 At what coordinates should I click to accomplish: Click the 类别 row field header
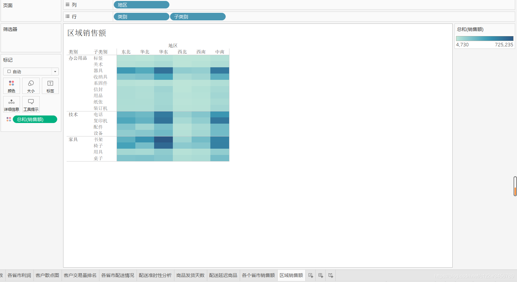coord(73,52)
